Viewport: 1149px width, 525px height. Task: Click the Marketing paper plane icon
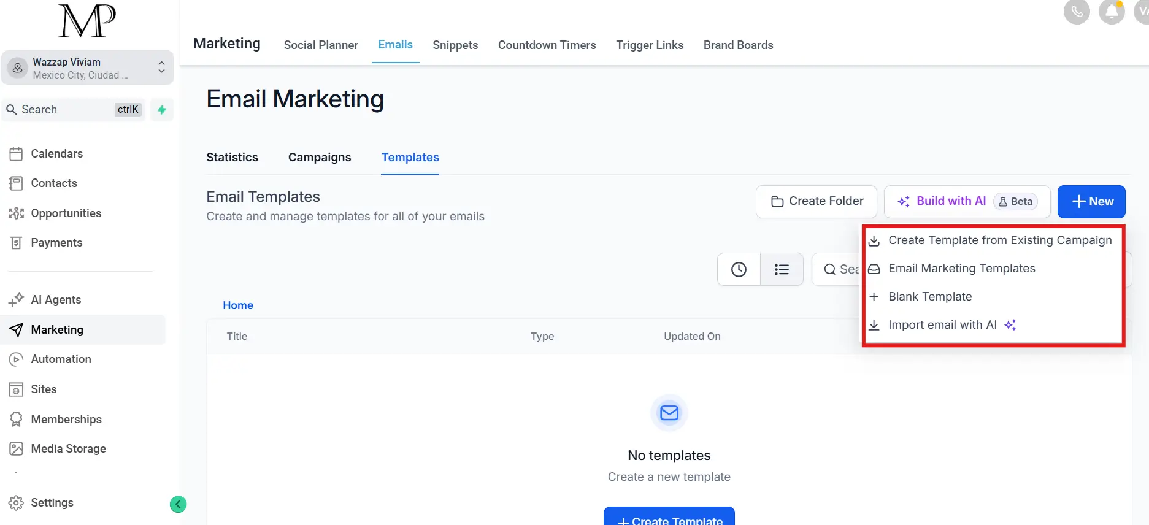pyautogui.click(x=16, y=330)
